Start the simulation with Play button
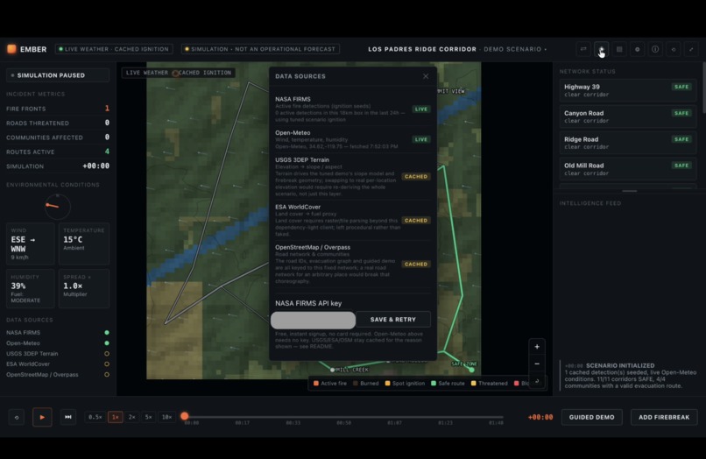This screenshot has height=459, width=706. pos(42,417)
